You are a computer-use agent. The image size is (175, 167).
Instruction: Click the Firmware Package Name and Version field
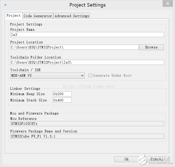(x=87, y=136)
